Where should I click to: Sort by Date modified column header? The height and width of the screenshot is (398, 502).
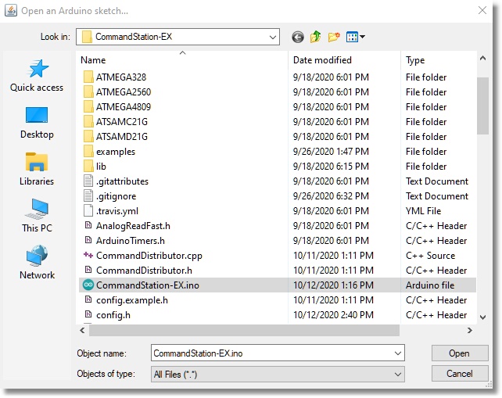click(344, 60)
